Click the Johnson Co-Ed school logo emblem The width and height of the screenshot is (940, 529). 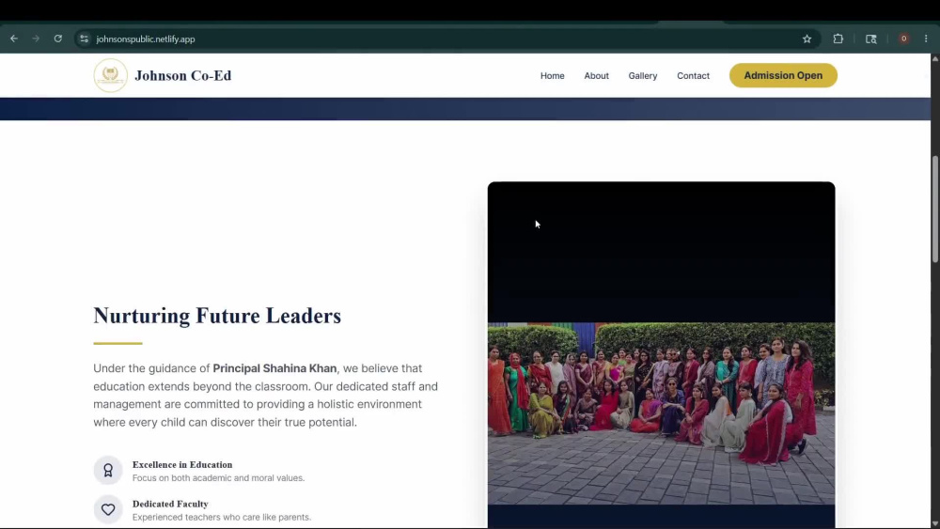[110, 75]
